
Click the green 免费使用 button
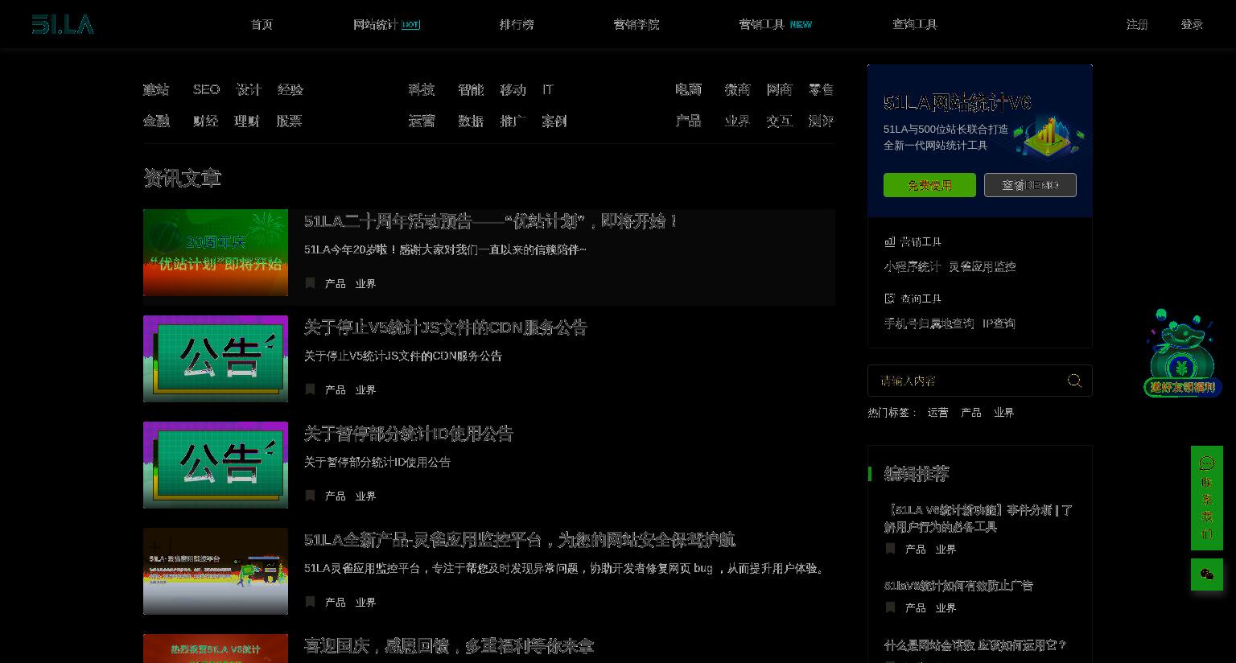pos(929,185)
